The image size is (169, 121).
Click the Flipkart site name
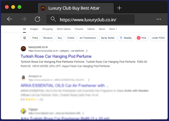pos(33,110)
